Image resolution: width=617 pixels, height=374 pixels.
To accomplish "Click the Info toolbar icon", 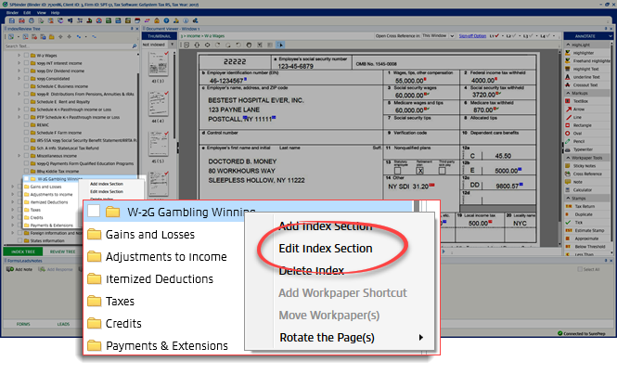I will [x=186, y=20].
